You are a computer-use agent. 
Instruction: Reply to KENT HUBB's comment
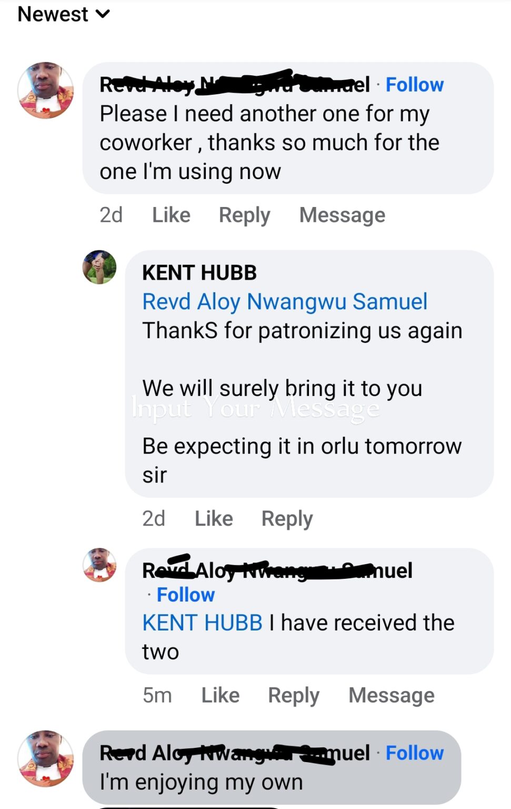[x=287, y=518]
